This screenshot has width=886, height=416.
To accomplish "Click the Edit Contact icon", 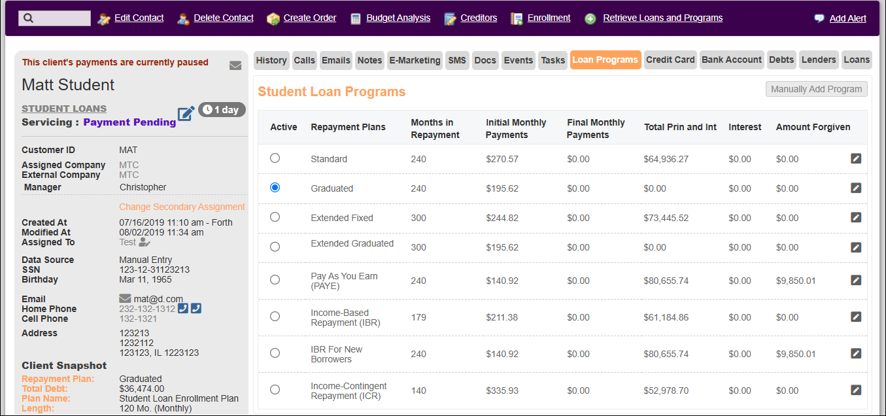I will click(104, 19).
